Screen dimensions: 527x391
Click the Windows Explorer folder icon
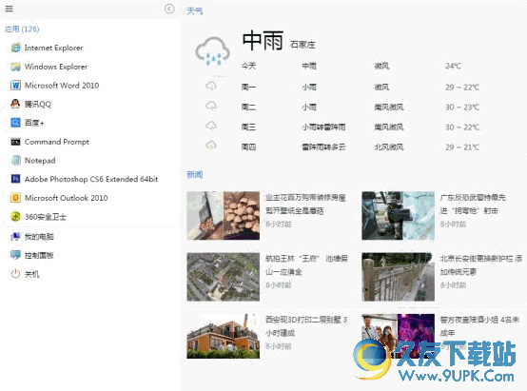(15, 67)
